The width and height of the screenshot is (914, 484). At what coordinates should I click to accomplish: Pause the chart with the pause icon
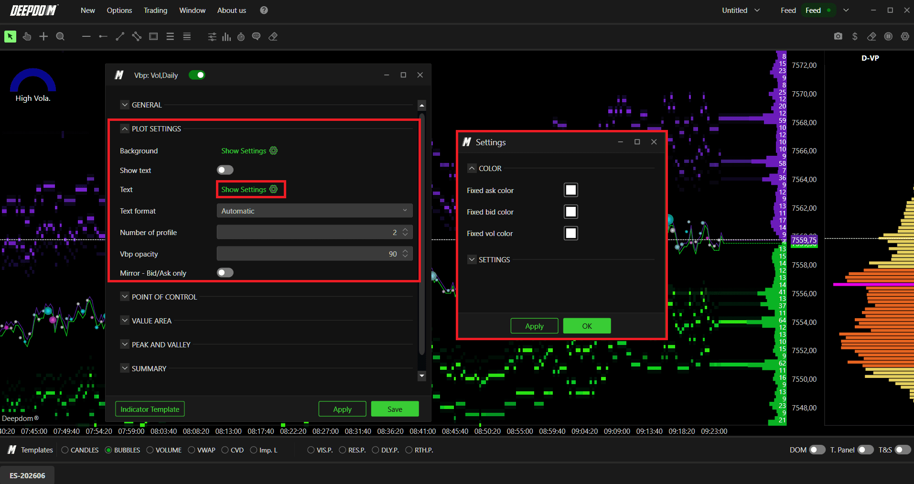click(888, 36)
